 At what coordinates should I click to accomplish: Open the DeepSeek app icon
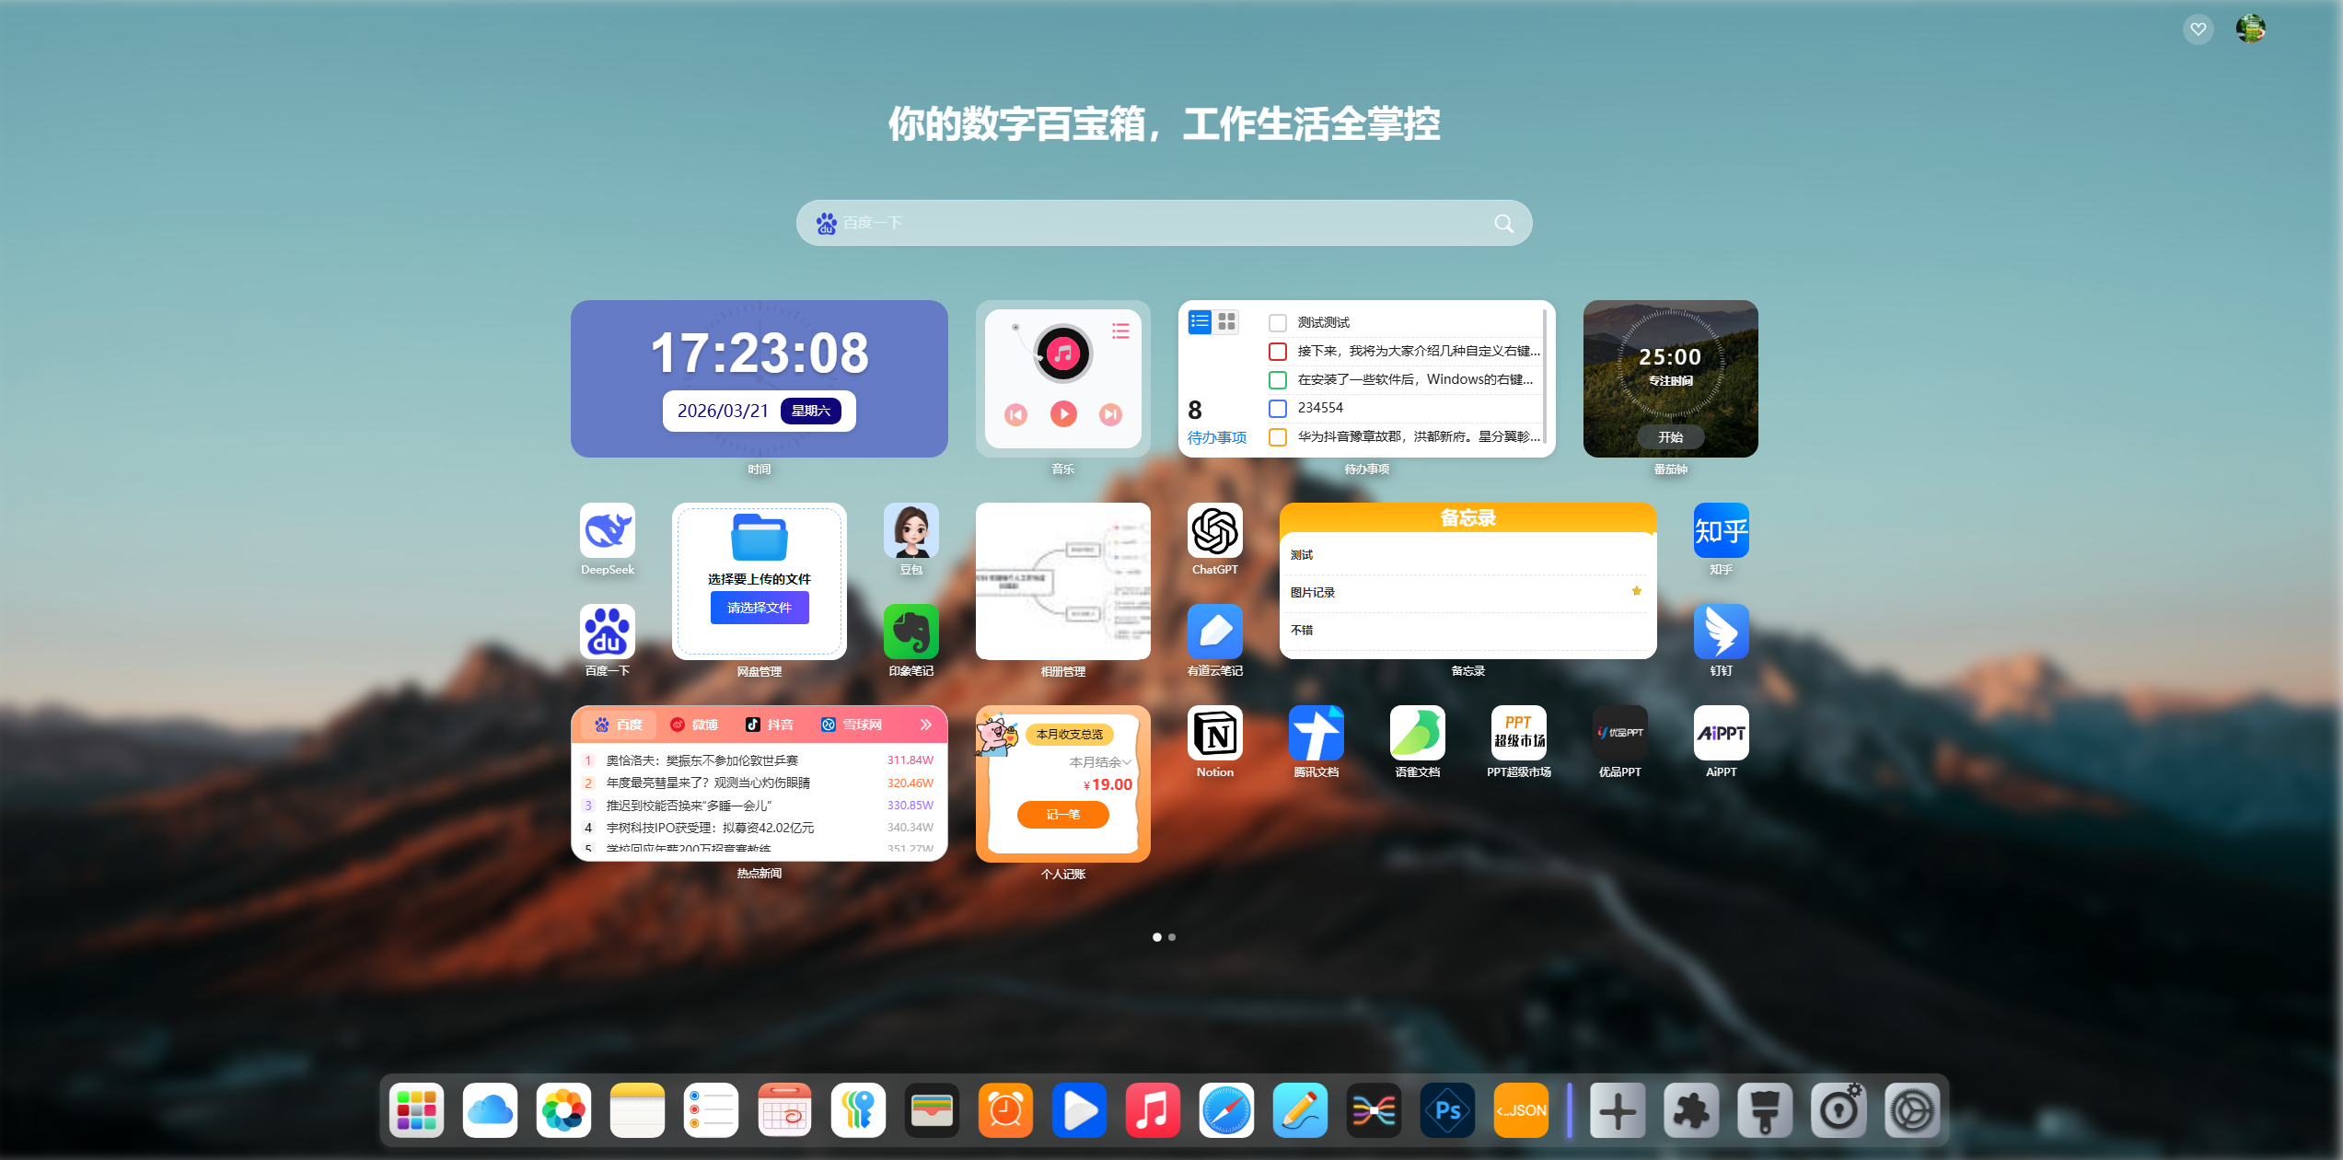click(607, 531)
